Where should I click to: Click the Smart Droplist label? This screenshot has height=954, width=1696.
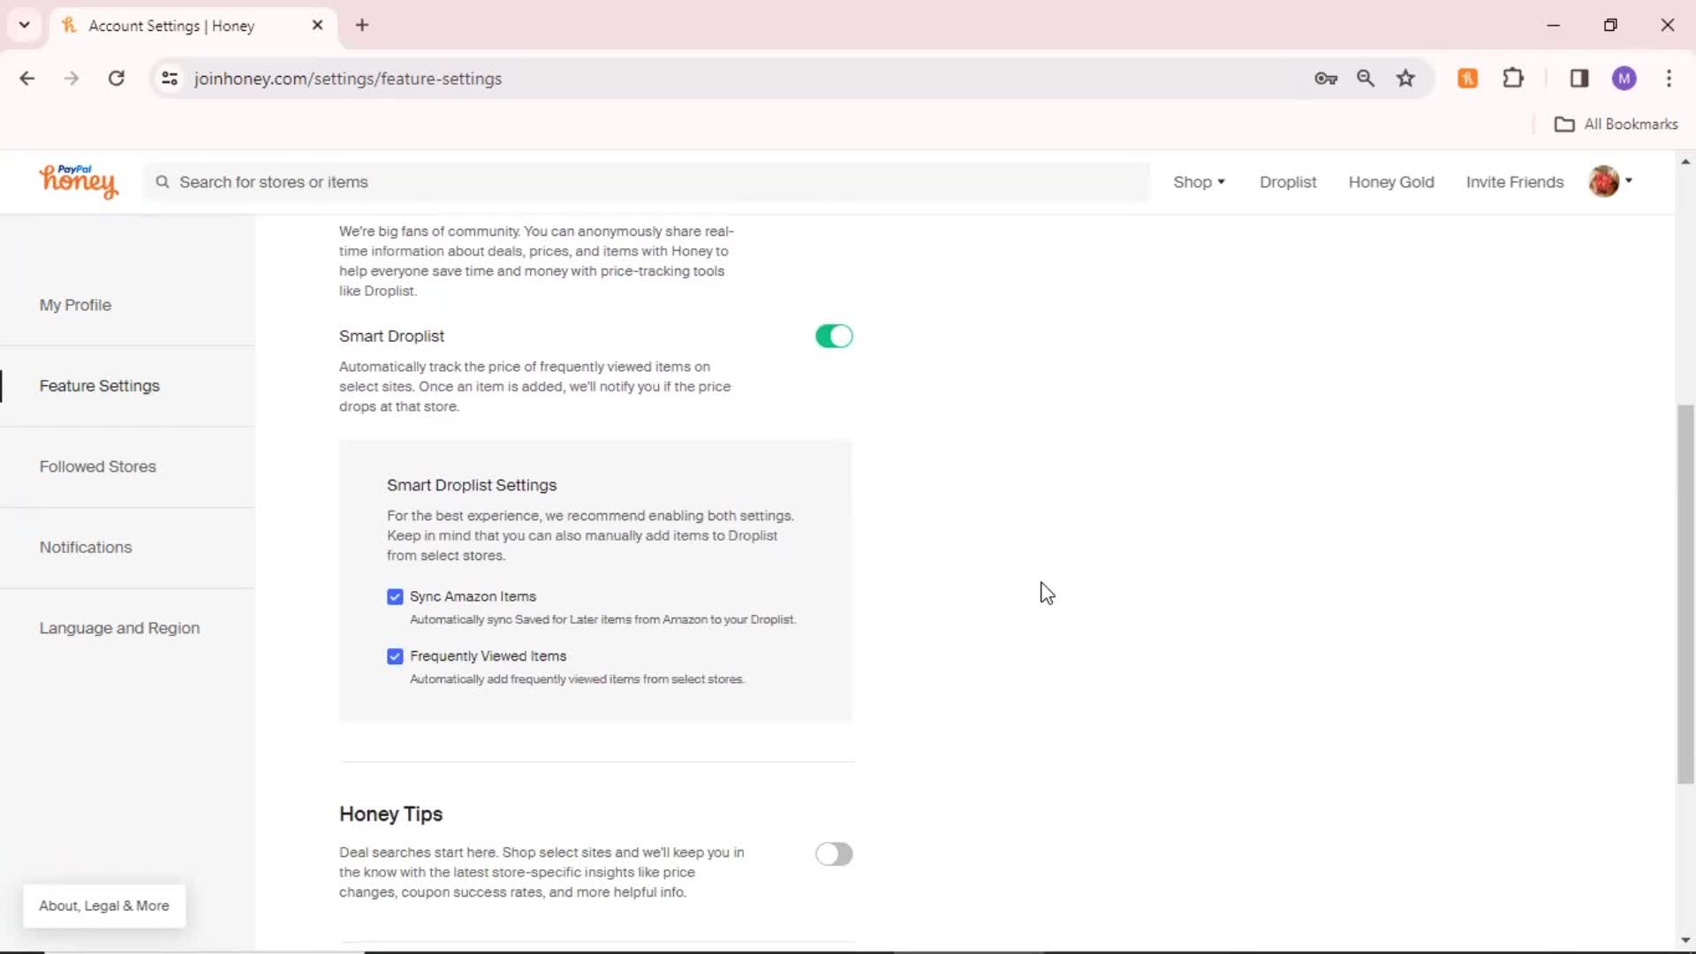click(x=391, y=337)
